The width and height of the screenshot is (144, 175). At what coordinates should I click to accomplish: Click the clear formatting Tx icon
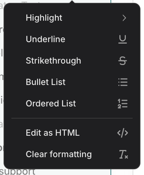tap(124, 154)
